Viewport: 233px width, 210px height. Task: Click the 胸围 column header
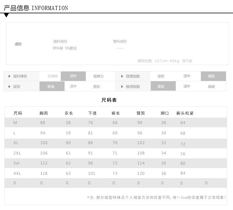click(x=44, y=113)
